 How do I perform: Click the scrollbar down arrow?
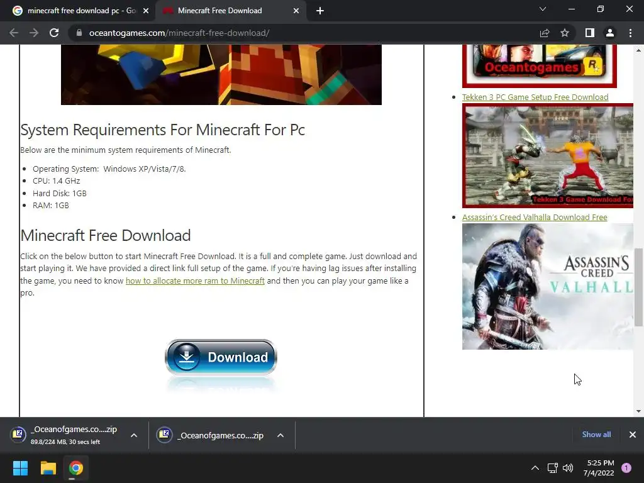639,411
